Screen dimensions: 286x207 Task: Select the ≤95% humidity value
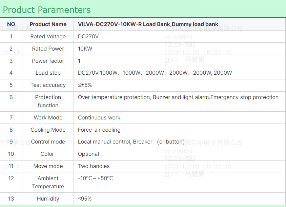(85, 199)
